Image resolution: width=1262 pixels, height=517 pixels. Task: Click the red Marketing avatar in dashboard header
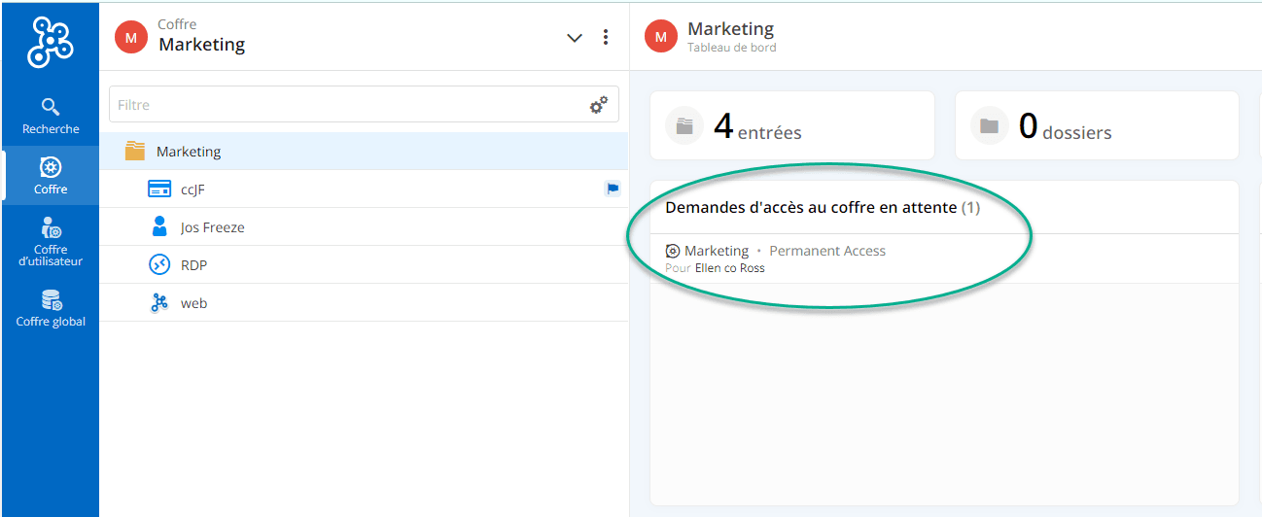(661, 37)
